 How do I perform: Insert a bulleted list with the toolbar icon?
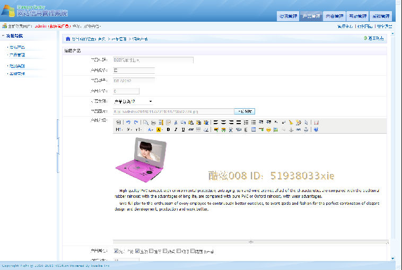[254, 123]
